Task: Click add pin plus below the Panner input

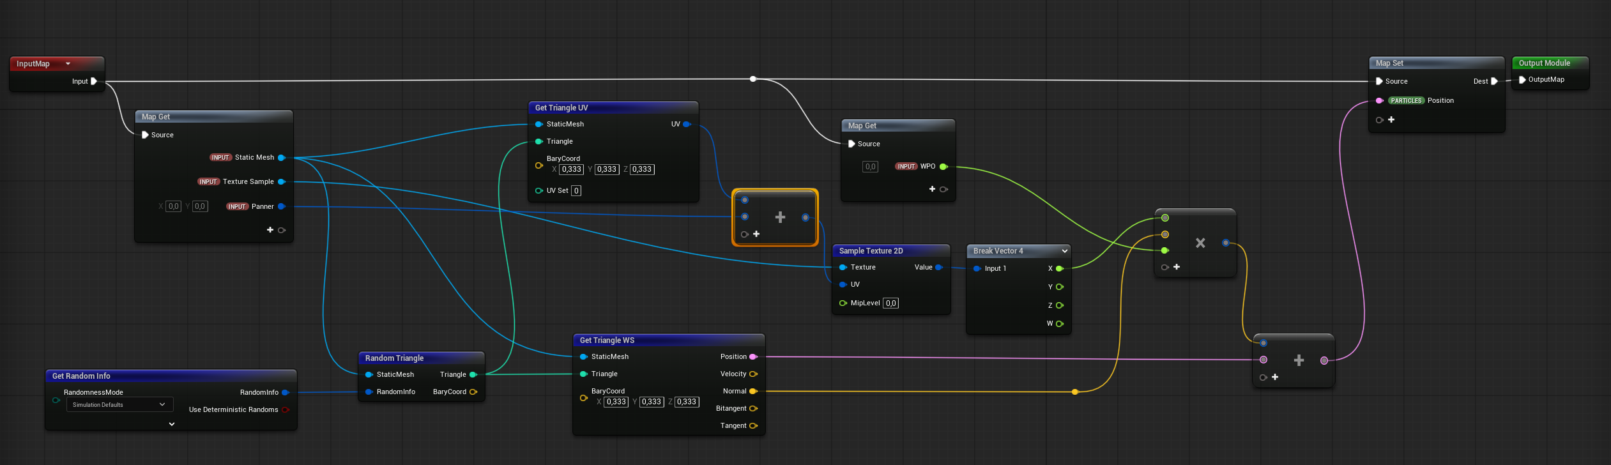Action: click(270, 230)
